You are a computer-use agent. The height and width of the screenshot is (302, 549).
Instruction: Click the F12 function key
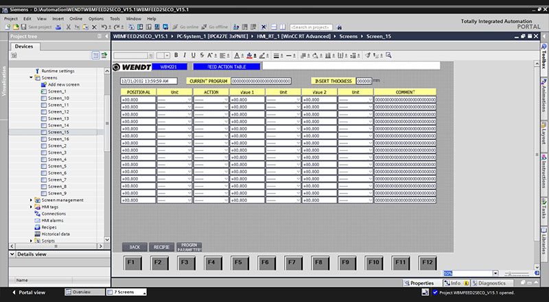(x=428, y=263)
